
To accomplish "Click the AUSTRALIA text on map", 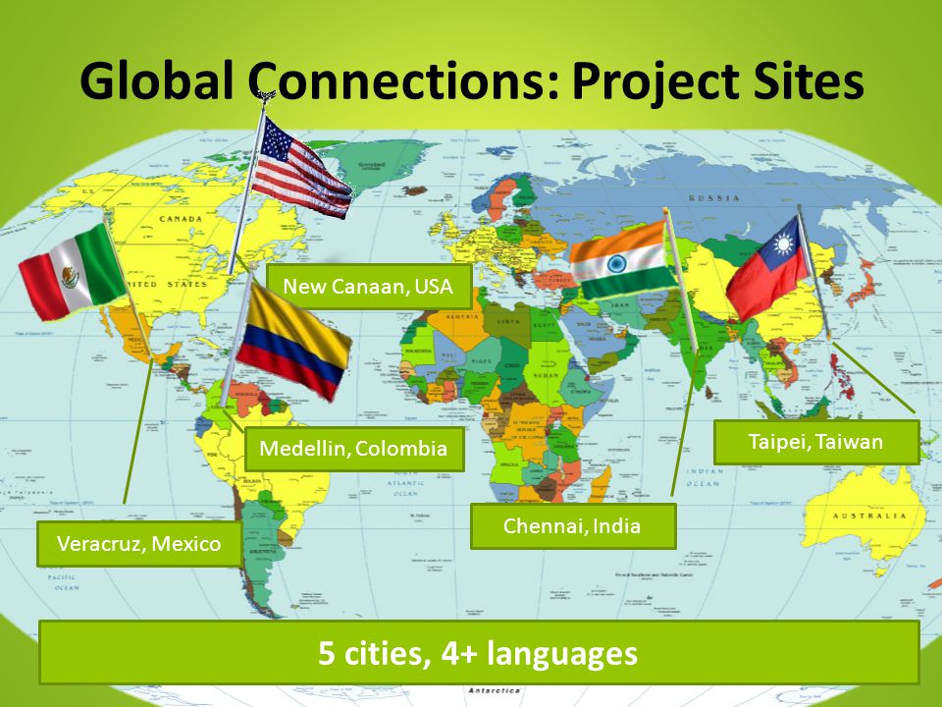I will (x=869, y=516).
